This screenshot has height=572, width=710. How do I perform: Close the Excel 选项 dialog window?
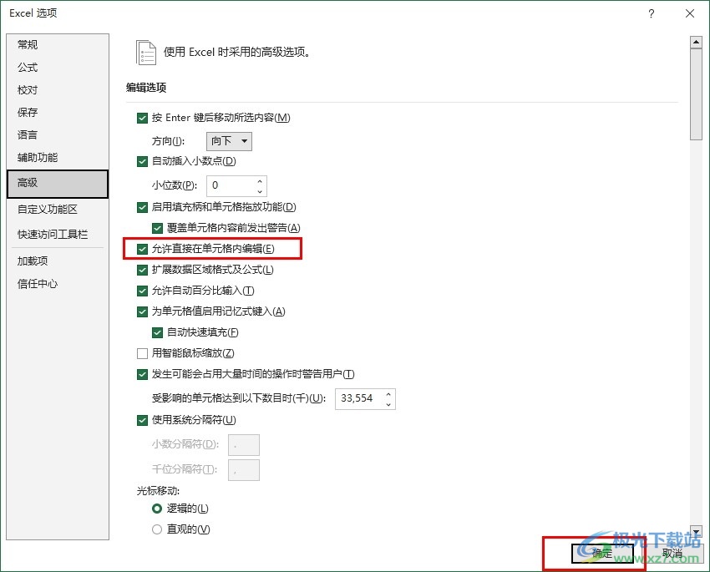tap(689, 13)
